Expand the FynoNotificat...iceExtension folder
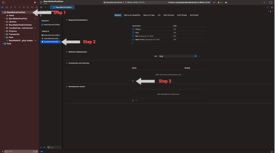 [5, 28]
